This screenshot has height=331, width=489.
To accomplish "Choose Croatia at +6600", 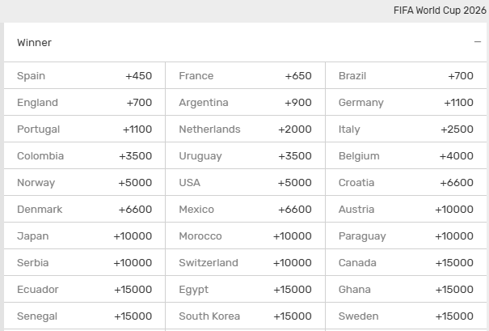I will pos(406,183).
